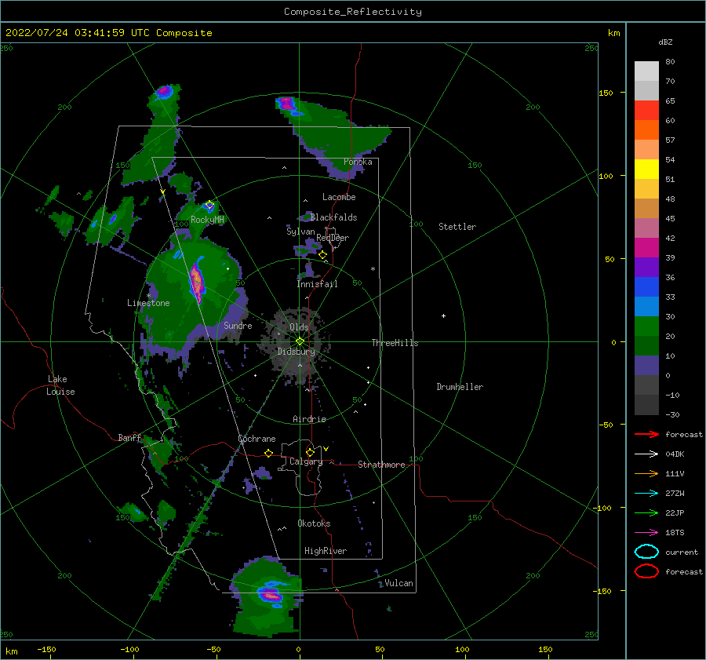This screenshot has height=660, width=706.
Task: Click the ThreeHills label
Action: (395, 343)
